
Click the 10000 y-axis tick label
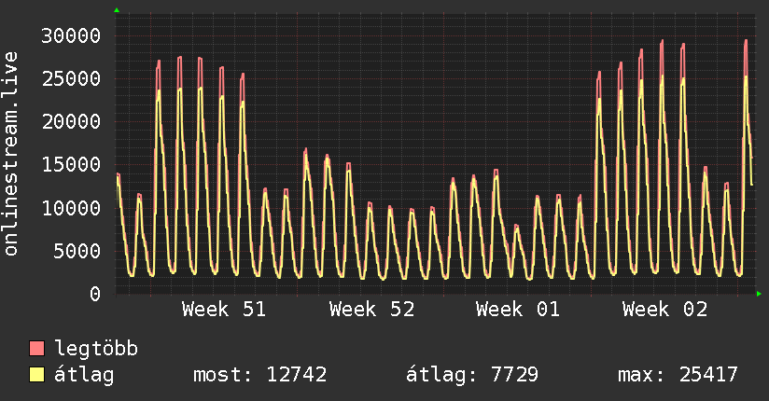[x=73, y=208]
